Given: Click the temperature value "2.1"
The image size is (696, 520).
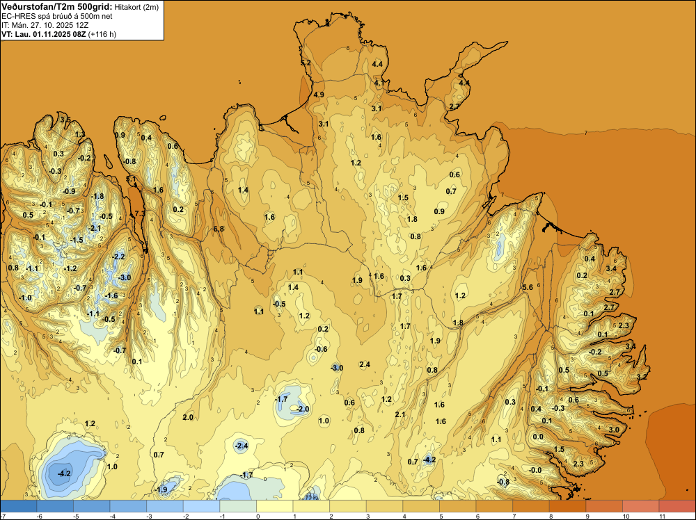Looking at the screenshot, I should tap(400, 414).
